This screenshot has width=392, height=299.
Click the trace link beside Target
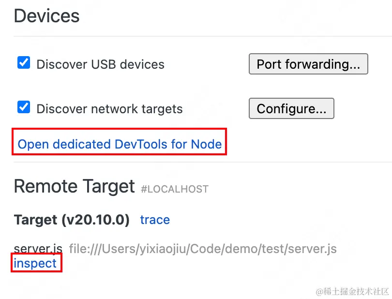[155, 220]
